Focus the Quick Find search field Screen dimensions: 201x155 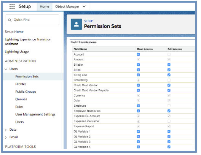(x=32, y=20)
